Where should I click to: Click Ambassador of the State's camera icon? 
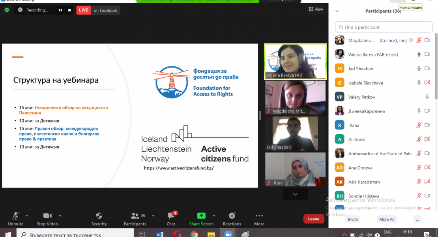[x=427, y=153]
